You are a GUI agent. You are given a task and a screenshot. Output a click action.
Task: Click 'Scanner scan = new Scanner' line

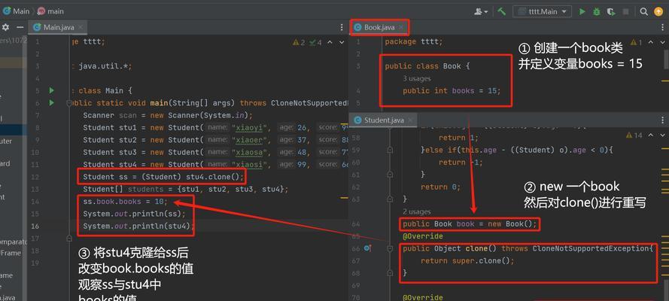point(168,115)
